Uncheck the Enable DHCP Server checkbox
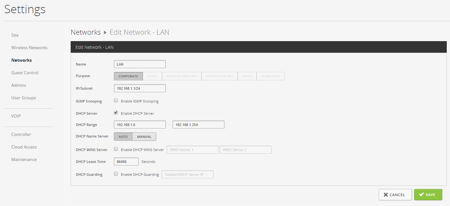 [116, 113]
